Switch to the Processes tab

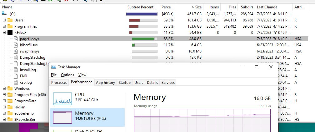point(59,83)
